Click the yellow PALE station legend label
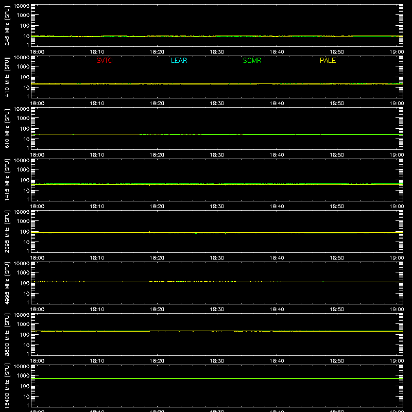Screen dimensions: 412x412 328,60
